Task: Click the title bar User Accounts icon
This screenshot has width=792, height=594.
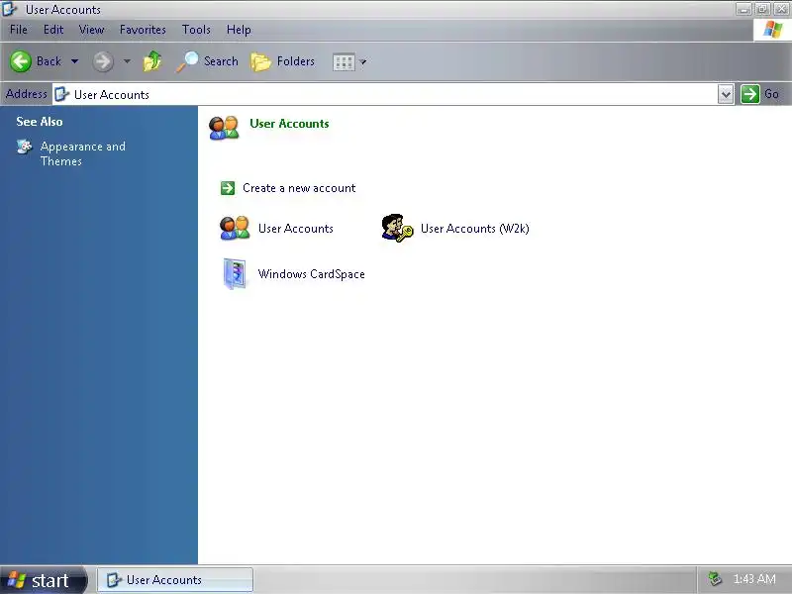Action: click(10, 9)
